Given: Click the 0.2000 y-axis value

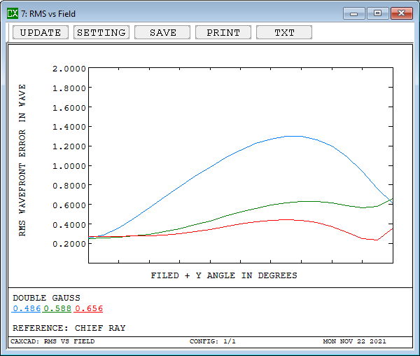Looking at the screenshot, I should click(69, 244).
